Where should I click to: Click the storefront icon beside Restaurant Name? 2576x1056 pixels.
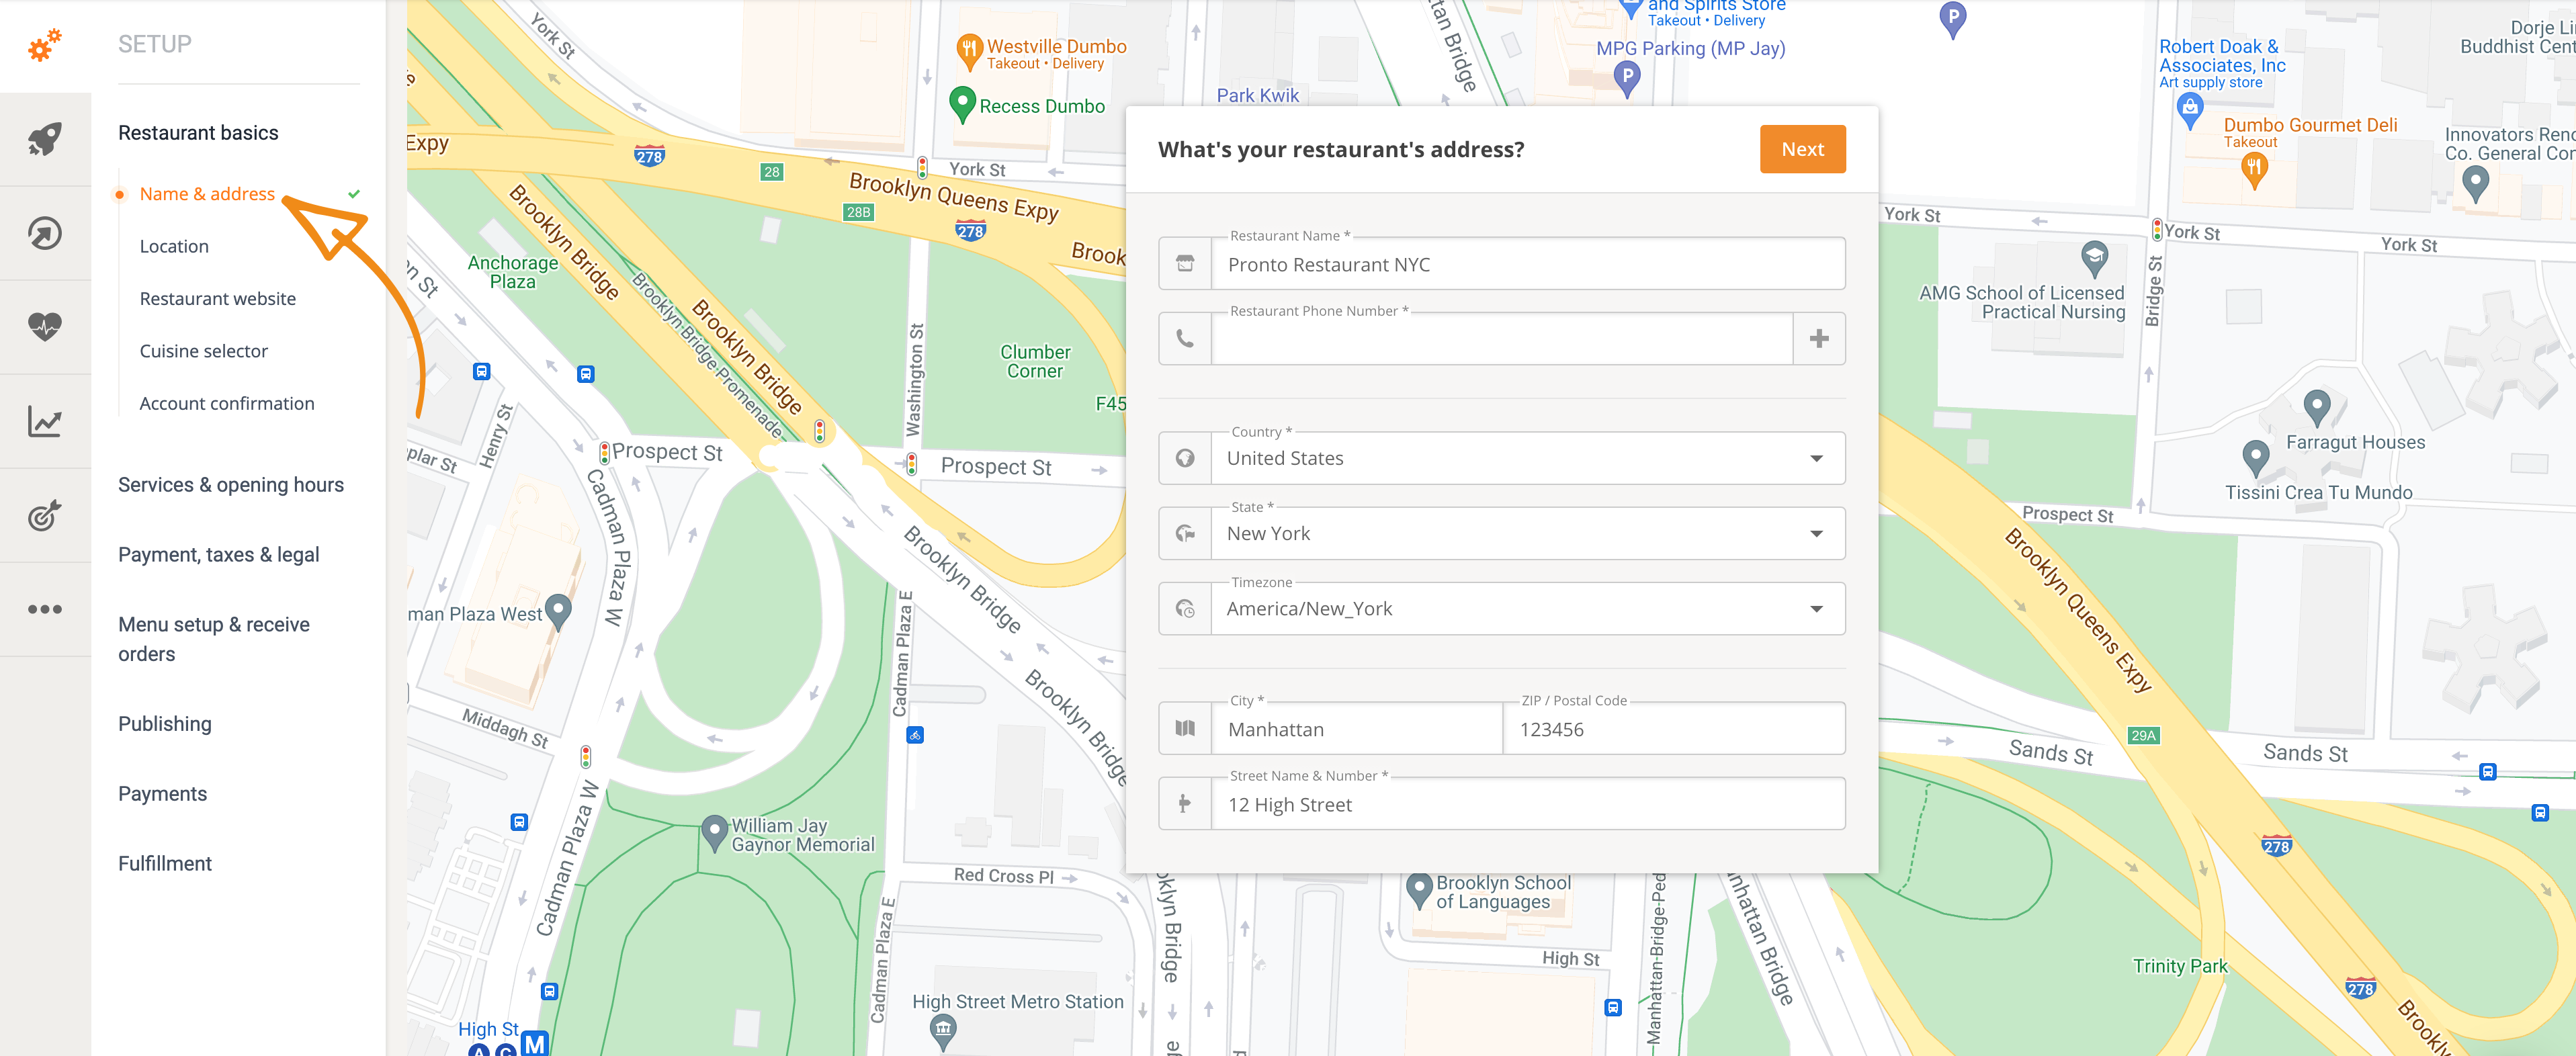pyautogui.click(x=1185, y=264)
